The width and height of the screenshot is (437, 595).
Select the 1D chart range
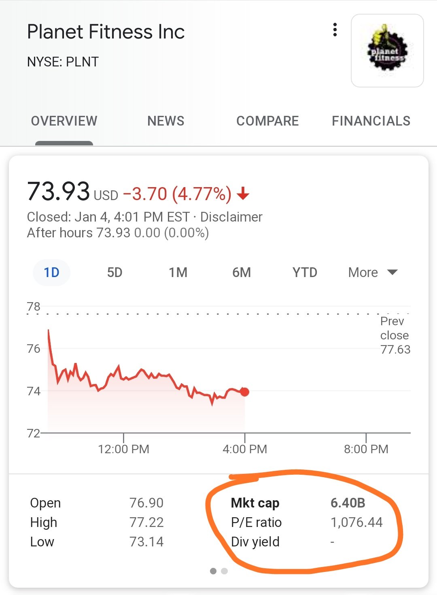coord(51,272)
